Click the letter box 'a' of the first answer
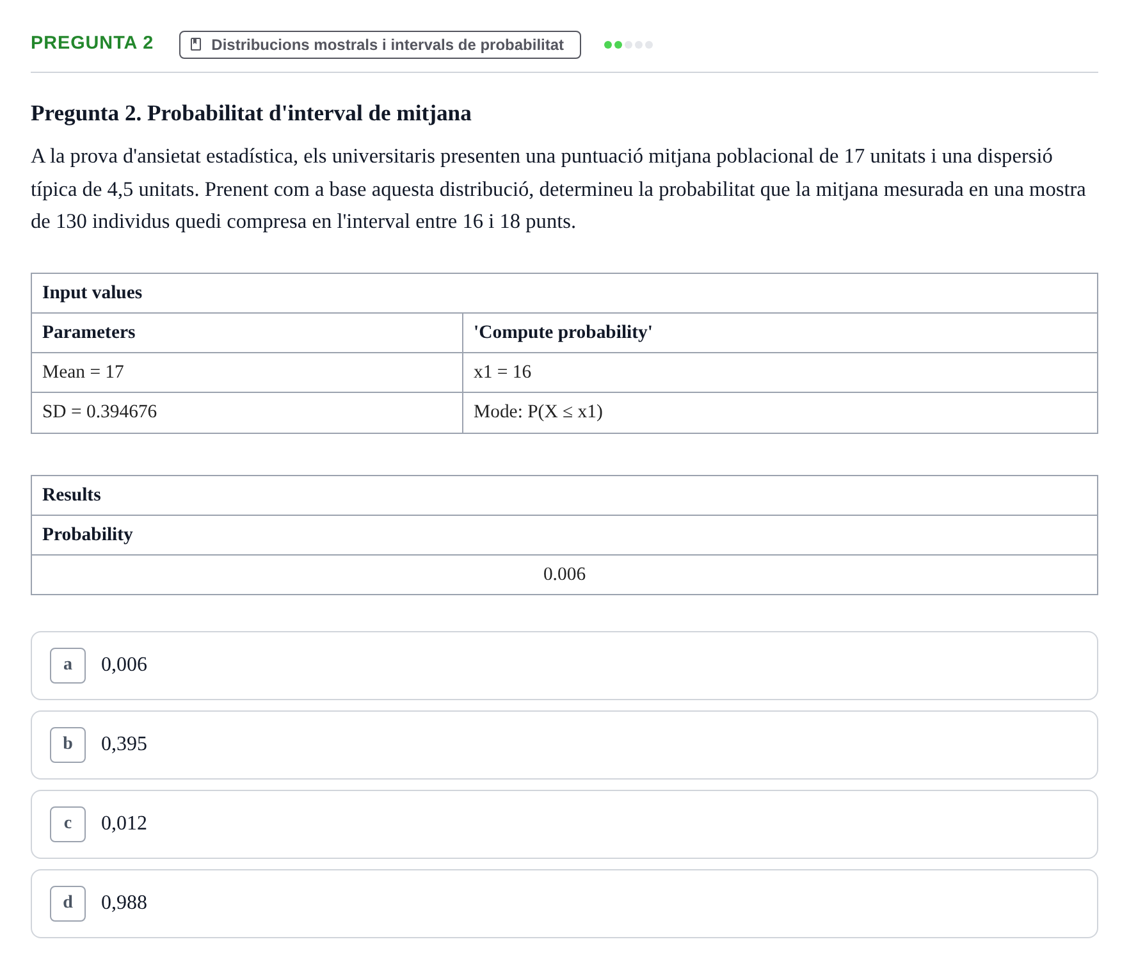This screenshot has width=1129, height=969. coord(68,666)
